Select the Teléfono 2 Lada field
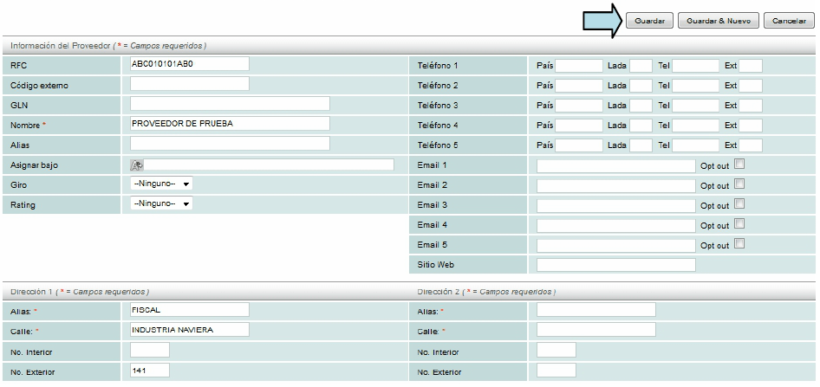The width and height of the screenshot is (820, 387). click(x=641, y=86)
